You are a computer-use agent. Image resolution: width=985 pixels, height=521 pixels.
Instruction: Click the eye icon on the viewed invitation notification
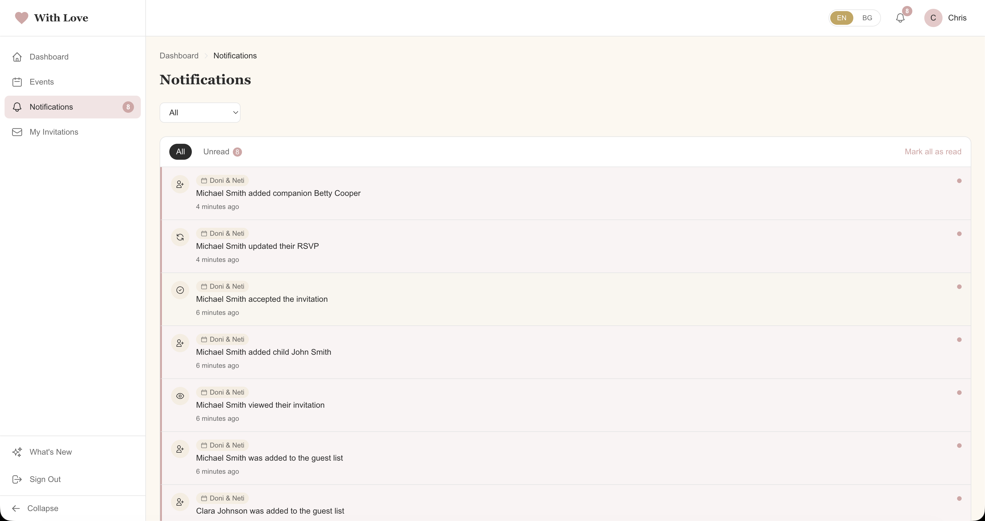click(x=180, y=396)
